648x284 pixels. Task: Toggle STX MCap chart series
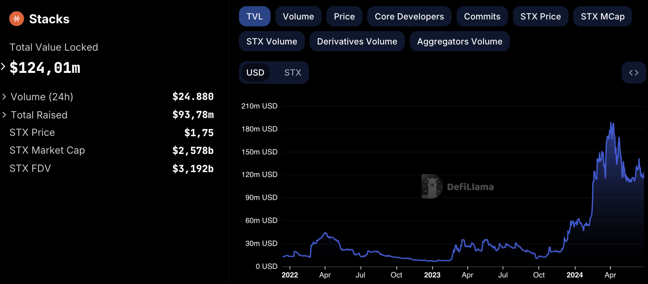(603, 16)
